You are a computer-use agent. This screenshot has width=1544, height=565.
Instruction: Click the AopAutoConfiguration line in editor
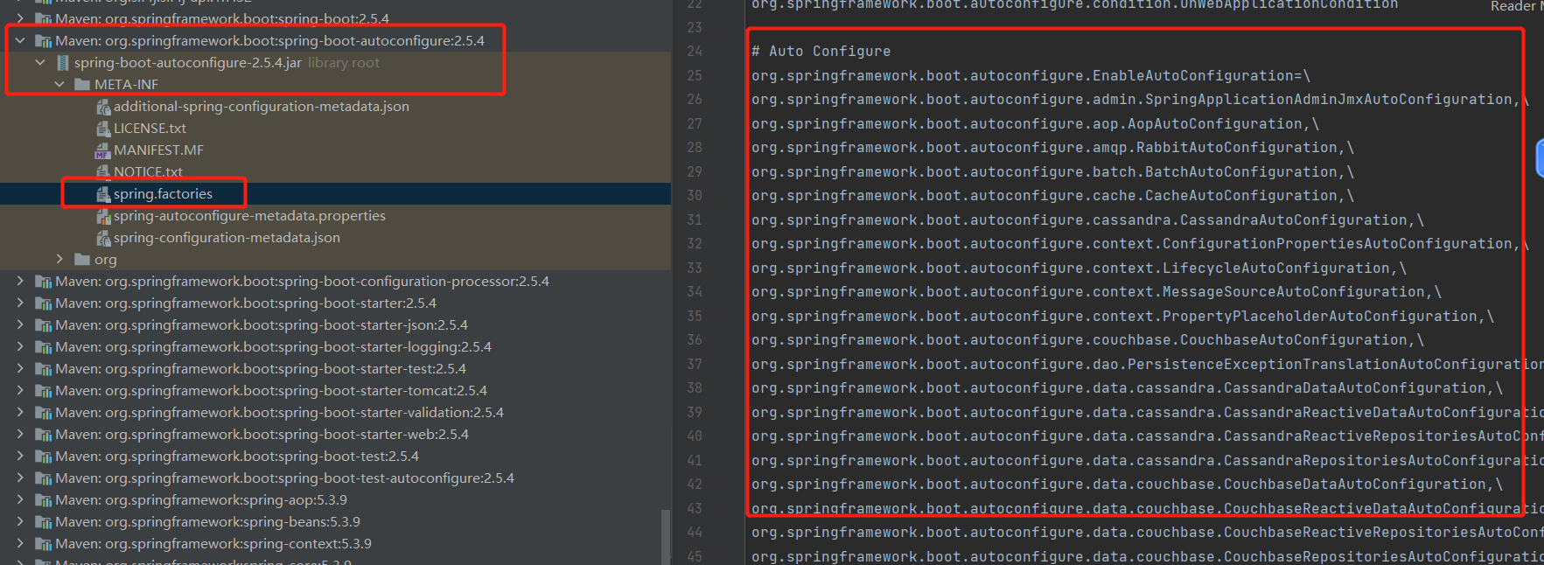(x=1035, y=124)
